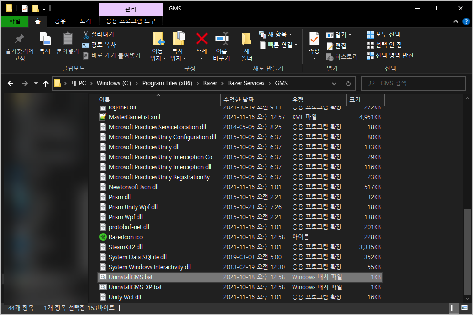Viewport: 473px width, 315px height.
Task: Choose Copy path (경로 복사)
Action: point(99,45)
